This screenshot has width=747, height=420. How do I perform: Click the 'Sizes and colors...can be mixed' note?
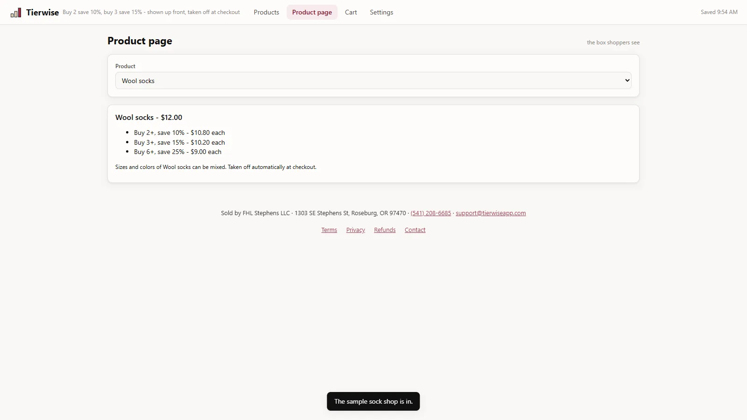click(x=216, y=167)
